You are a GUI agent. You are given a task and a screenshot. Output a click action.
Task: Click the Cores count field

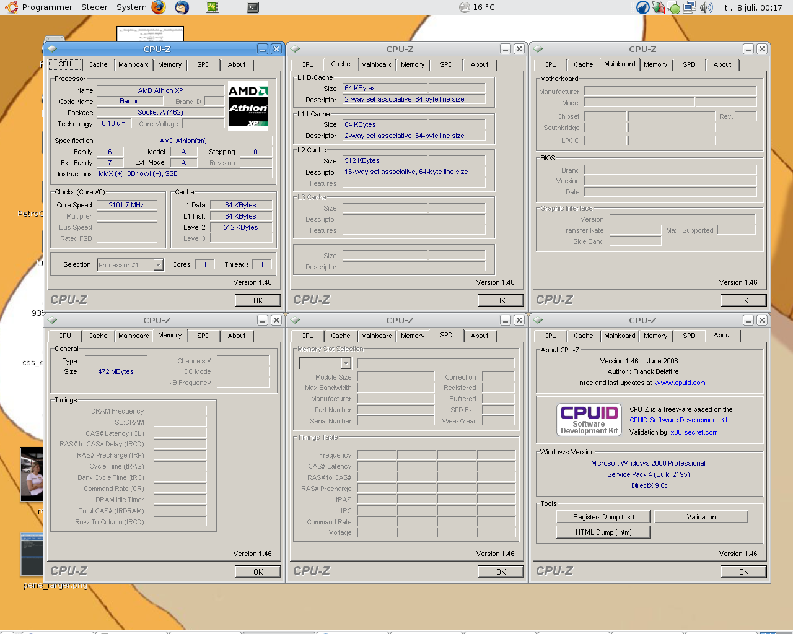coord(204,264)
